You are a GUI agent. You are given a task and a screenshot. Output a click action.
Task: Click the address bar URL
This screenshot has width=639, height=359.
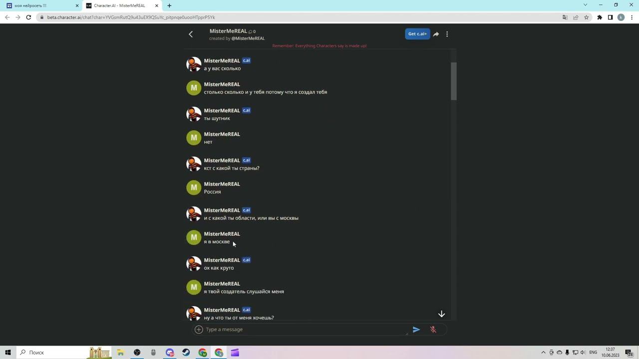click(131, 17)
